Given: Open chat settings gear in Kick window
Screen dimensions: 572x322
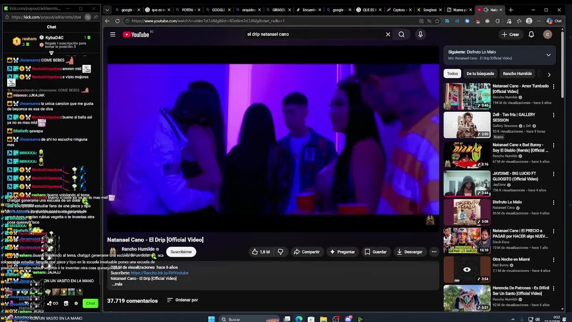Looking at the screenshot, I should click(x=76, y=303).
